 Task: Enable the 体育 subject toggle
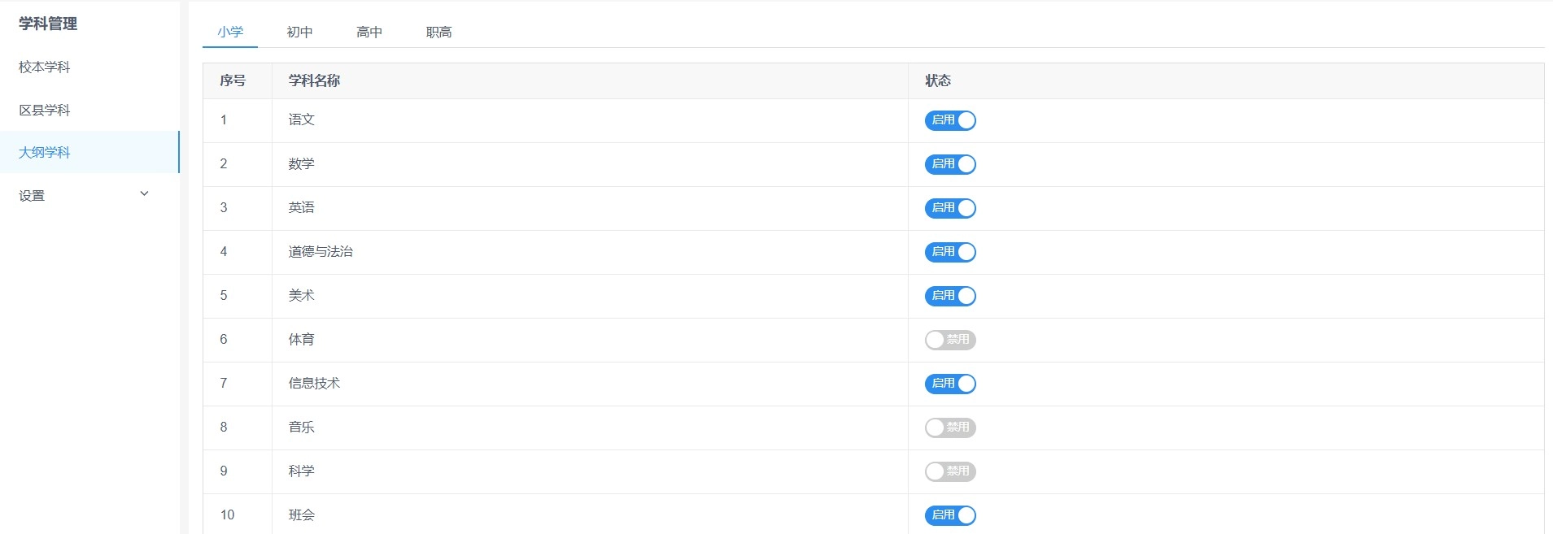pos(949,340)
